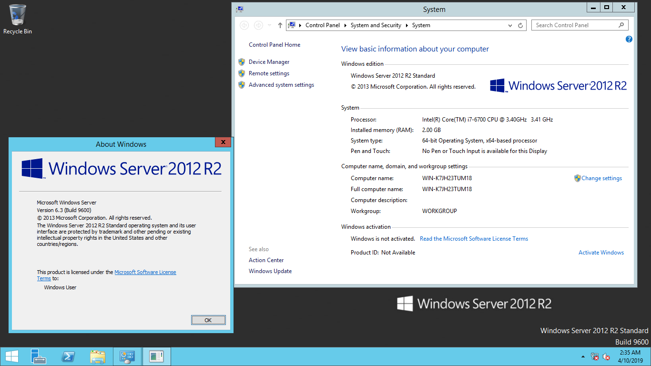Screen dimensions: 651x366
Task: Click 'Windows Server 2012 R2 Standard' edition text
Action: (393, 76)
